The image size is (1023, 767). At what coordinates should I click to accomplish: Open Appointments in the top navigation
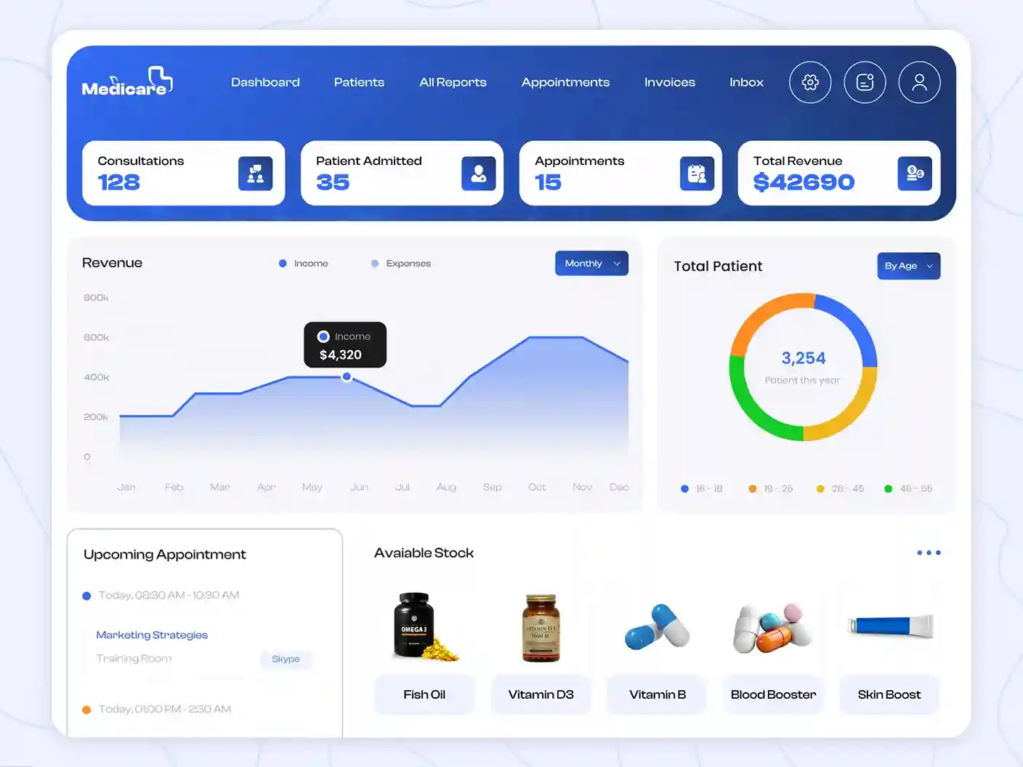tap(565, 82)
